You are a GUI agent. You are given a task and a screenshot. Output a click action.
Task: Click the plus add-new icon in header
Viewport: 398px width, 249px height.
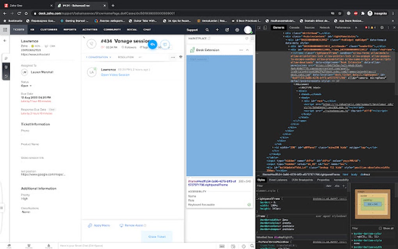coord(217,30)
